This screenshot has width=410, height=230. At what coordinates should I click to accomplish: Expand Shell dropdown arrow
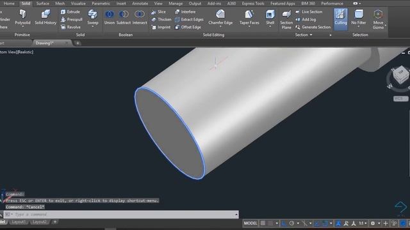pos(270,26)
